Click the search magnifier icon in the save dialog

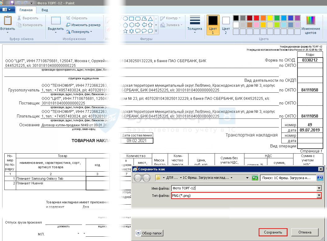[x=320, y=178]
